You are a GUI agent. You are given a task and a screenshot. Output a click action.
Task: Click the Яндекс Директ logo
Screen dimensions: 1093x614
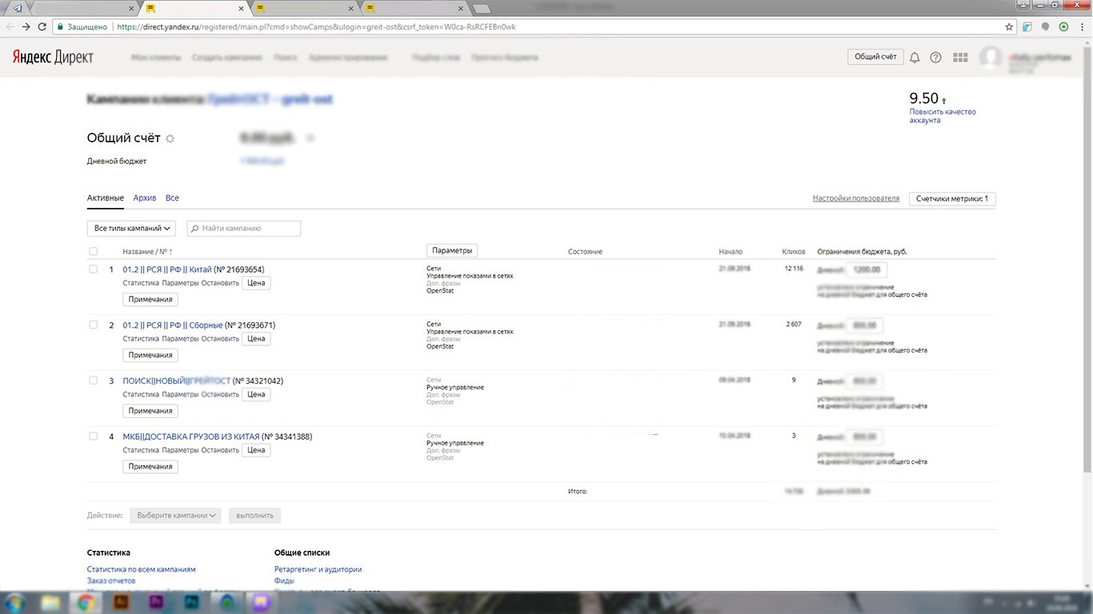click(52, 58)
